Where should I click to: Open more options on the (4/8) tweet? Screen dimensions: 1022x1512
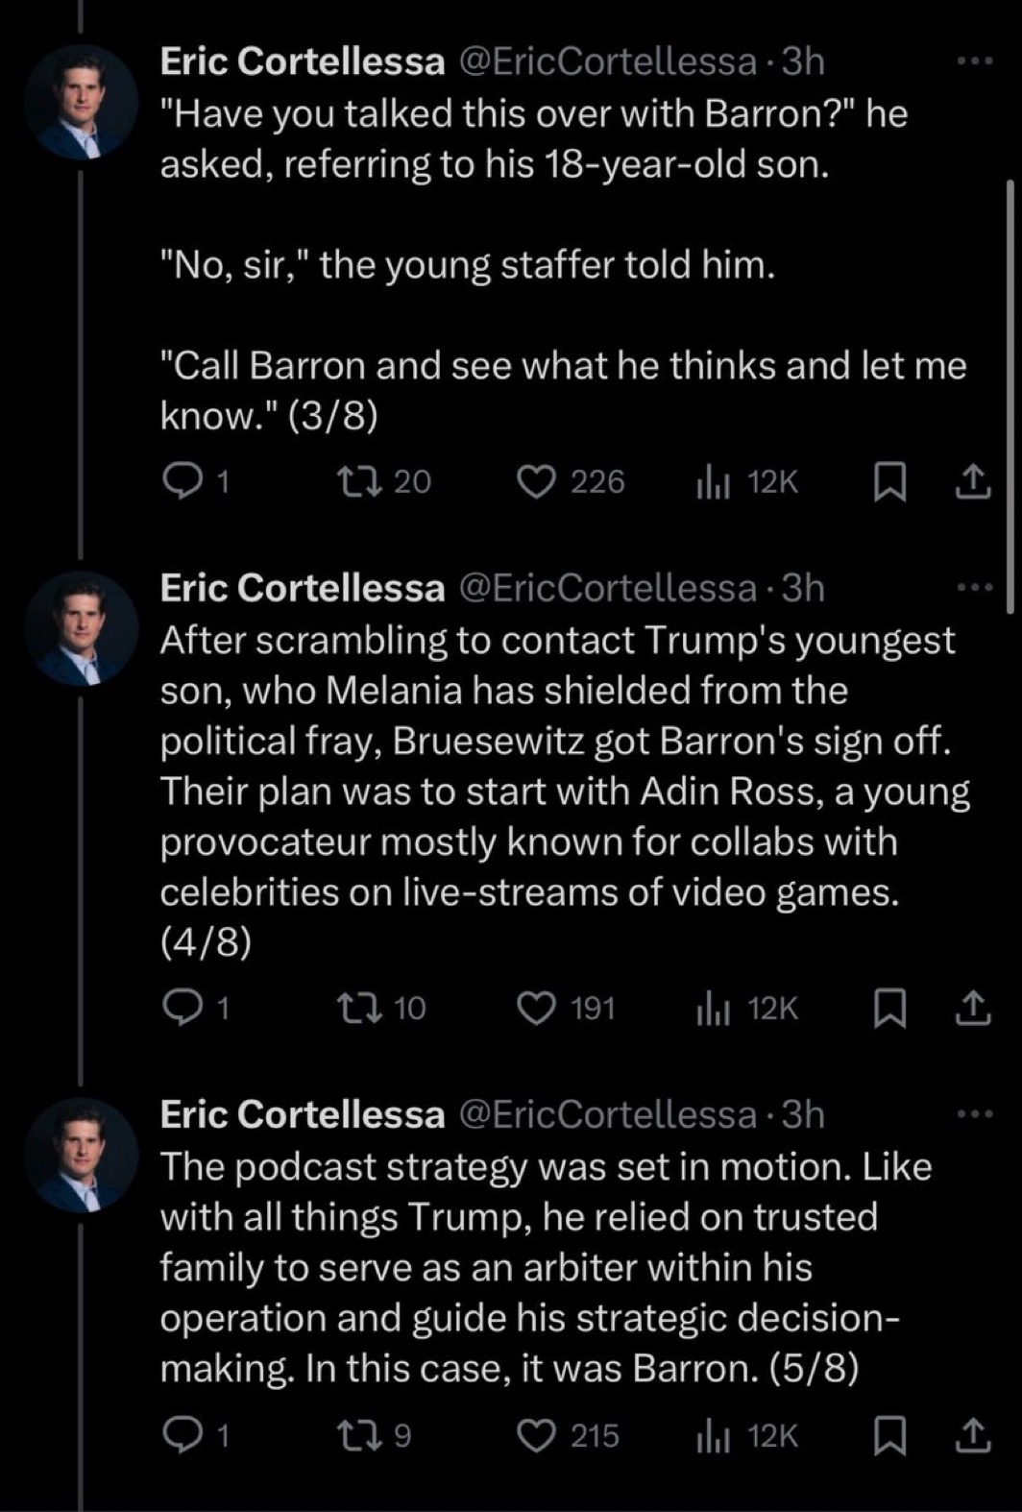point(973,588)
